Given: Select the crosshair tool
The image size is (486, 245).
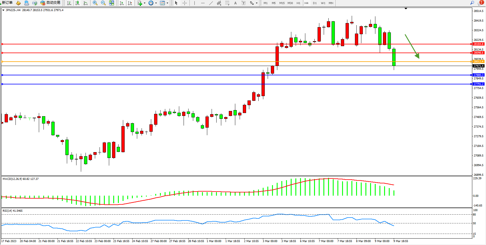Looking at the screenshot, I should pos(185,3).
